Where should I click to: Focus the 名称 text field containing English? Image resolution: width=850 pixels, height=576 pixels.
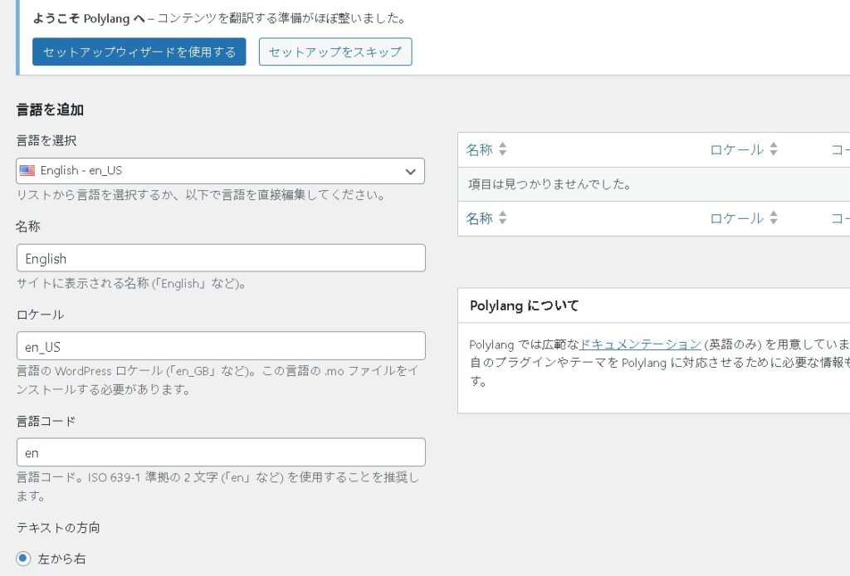pyautogui.click(x=221, y=258)
